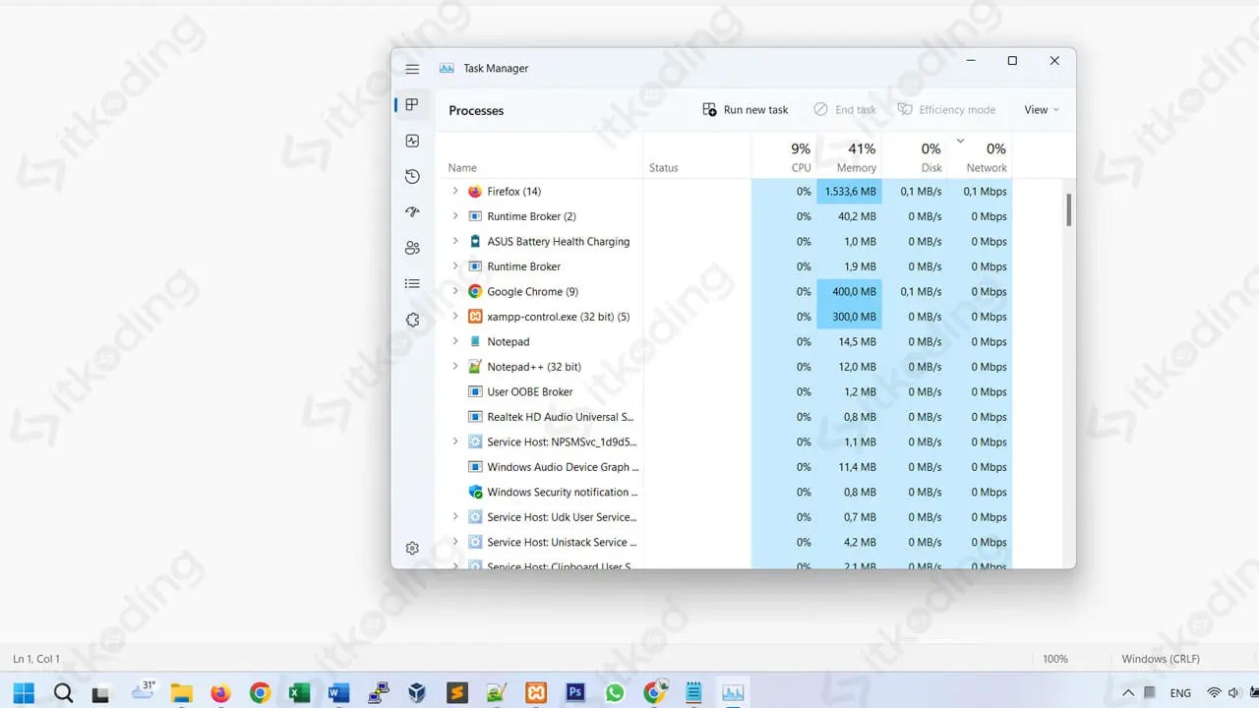Open Task View on taskbar
The width and height of the screenshot is (1259, 708).
100,693
